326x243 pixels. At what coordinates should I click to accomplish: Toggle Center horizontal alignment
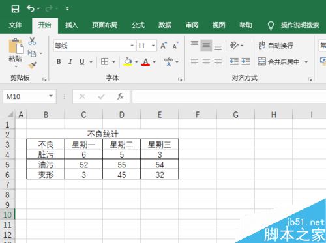point(206,62)
